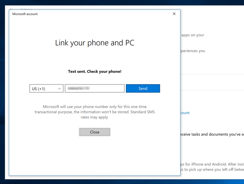Click the 'Text sent. Check your phone!' message
Image resolution: width=244 pixels, height=184 pixels.
click(95, 71)
